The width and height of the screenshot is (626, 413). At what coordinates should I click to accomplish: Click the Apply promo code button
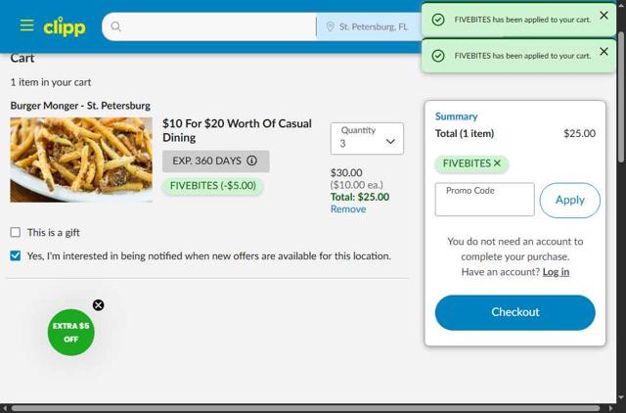click(x=569, y=200)
